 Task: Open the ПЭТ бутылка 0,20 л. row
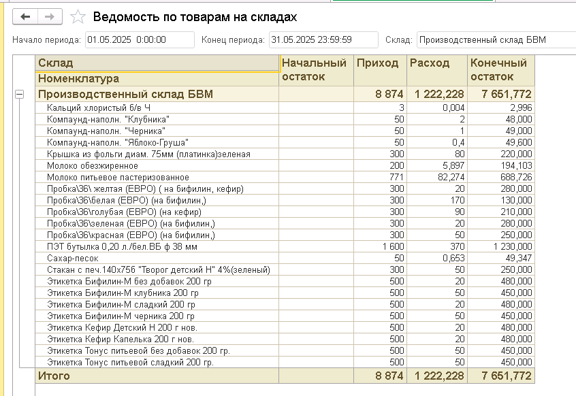[x=122, y=246]
